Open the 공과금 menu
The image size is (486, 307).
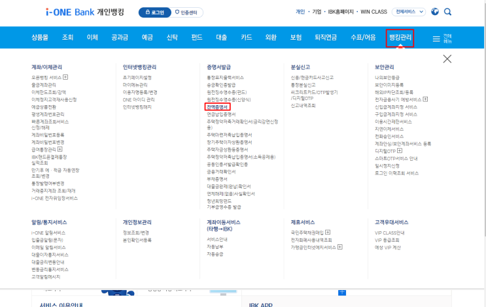click(120, 37)
